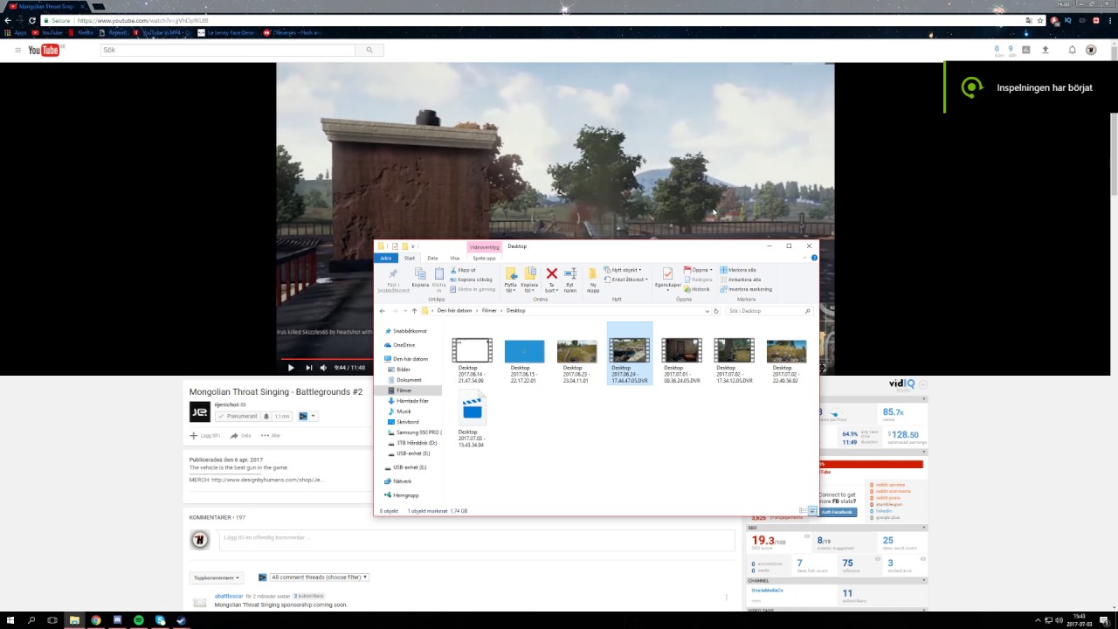Click the red Ta bort delete icon
The height and width of the screenshot is (629, 1118).
[x=551, y=274]
